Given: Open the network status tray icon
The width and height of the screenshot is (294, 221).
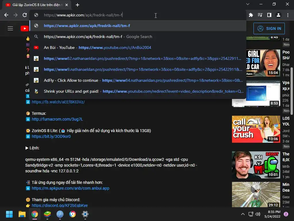Looking at the screenshot, I should tap(251, 214).
